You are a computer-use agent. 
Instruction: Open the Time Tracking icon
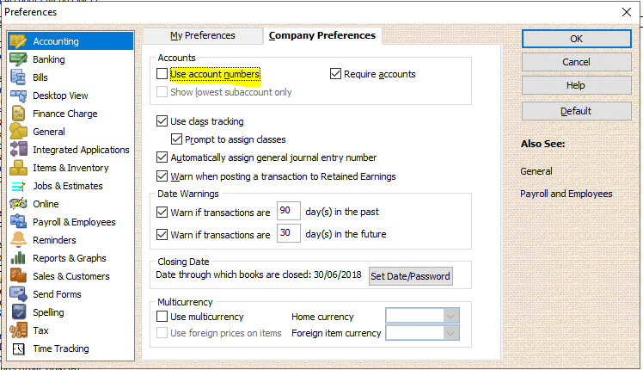pos(18,348)
